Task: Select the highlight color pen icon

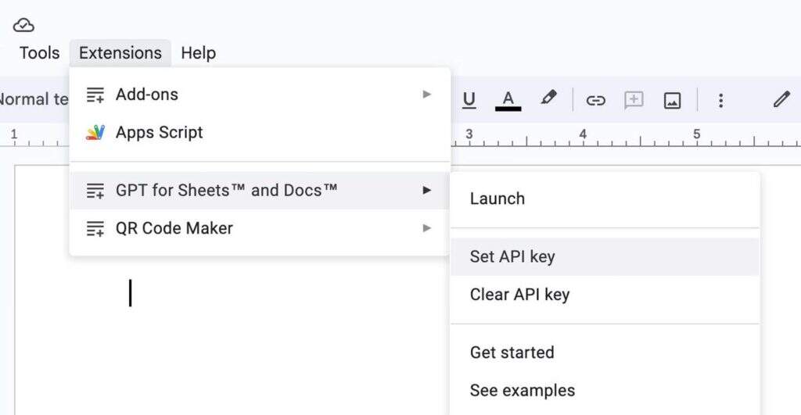Action: 549,99
